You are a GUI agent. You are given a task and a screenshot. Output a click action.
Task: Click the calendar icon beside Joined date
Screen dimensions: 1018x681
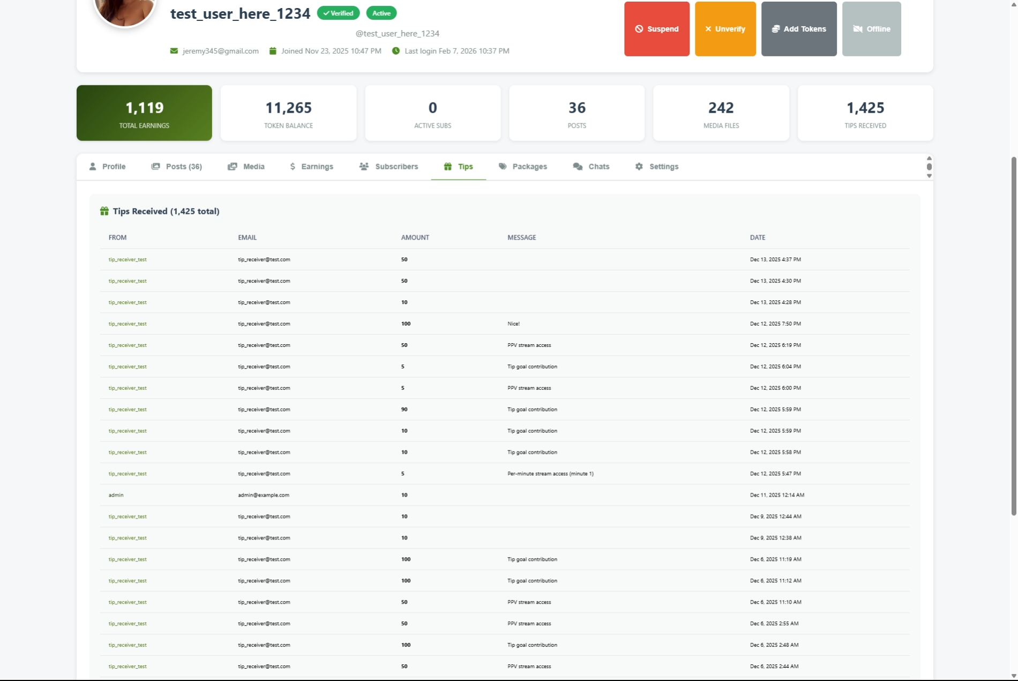(273, 51)
